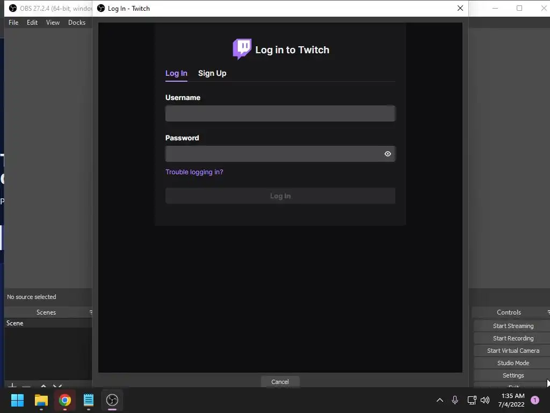Focus the Password input field
Viewport: 550px width, 413px height.
280,154
